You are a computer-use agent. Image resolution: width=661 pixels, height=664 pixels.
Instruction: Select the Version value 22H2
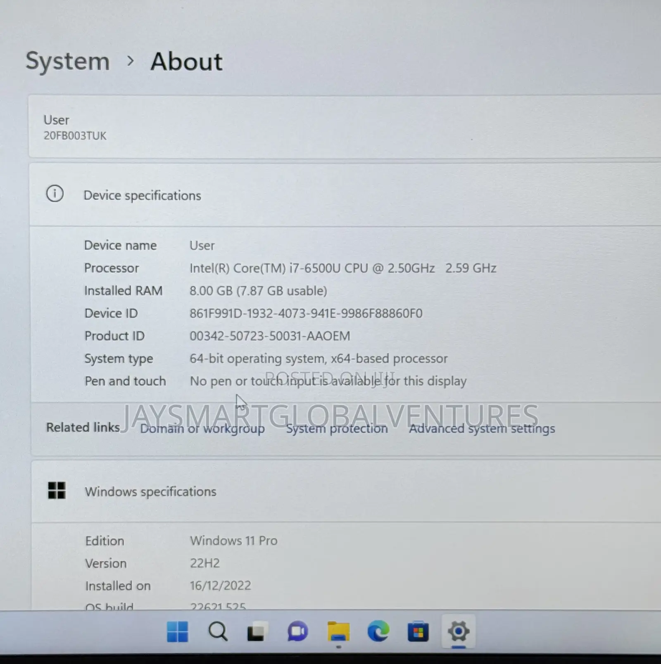204,563
